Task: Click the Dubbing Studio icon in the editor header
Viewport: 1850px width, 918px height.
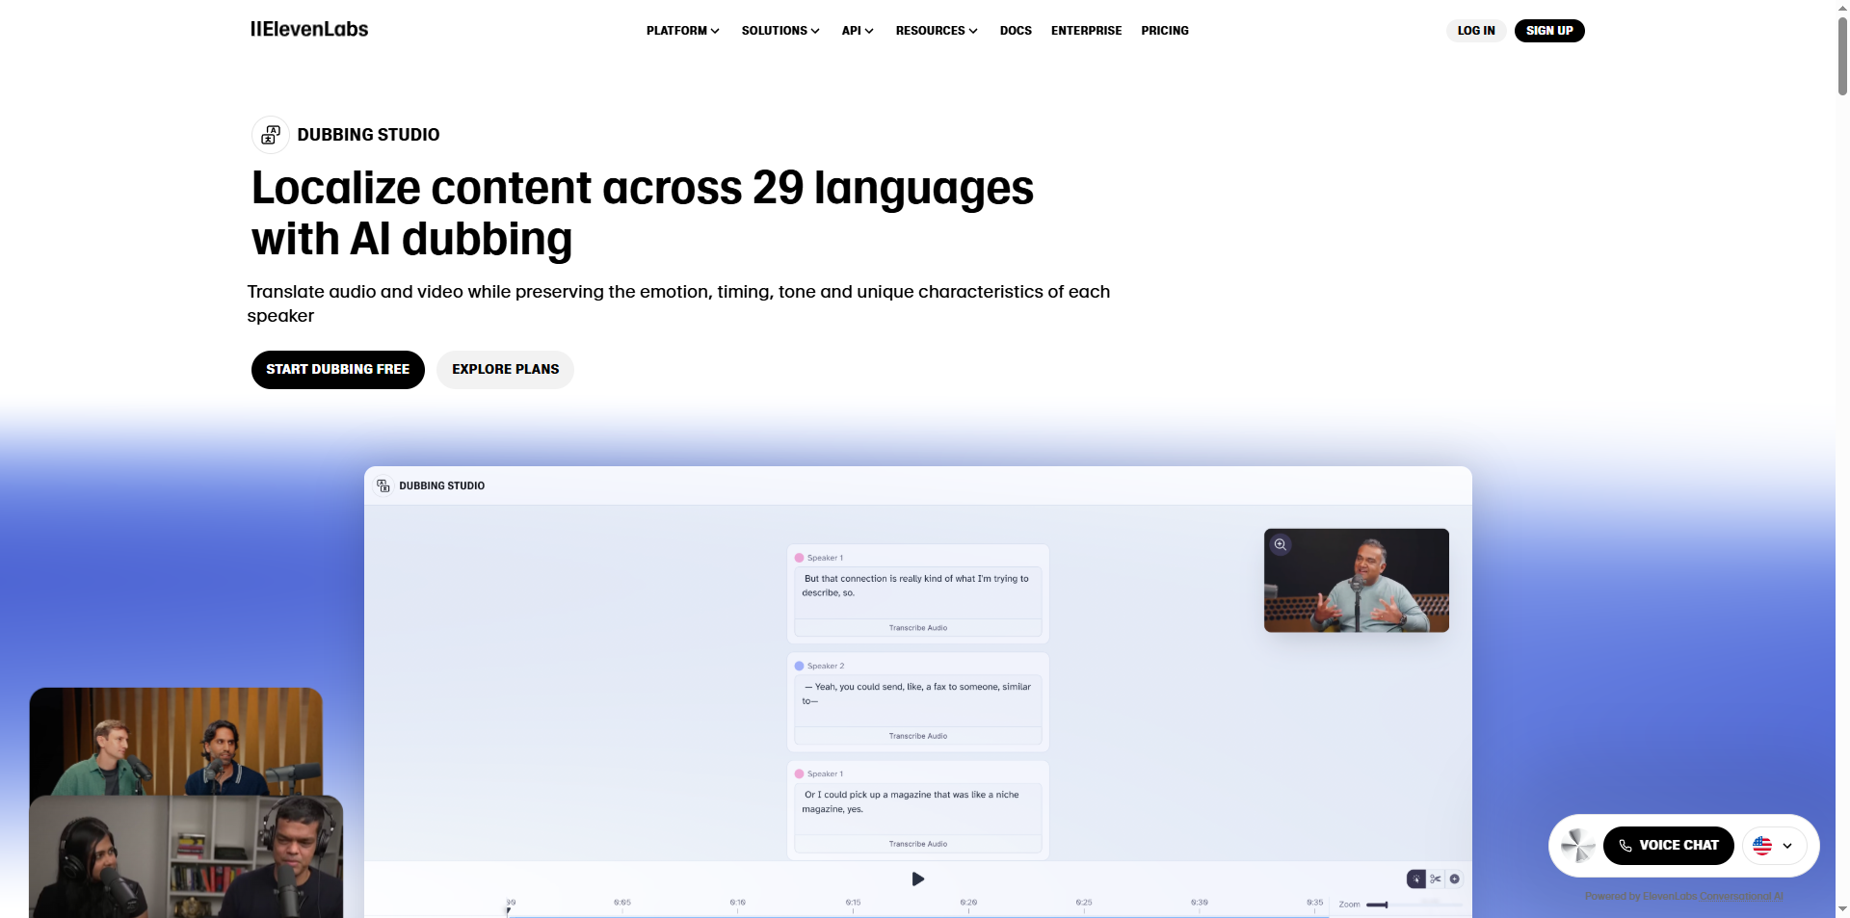Action: point(383,485)
